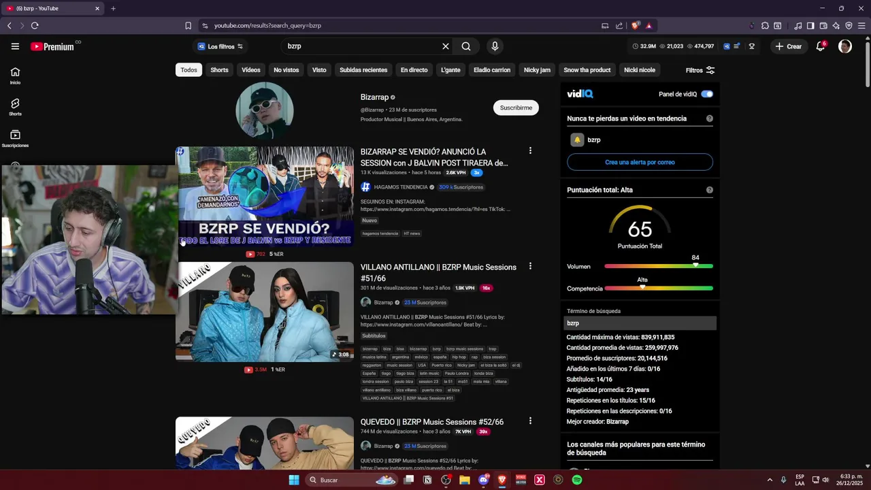Open the Windows Start button

294,480
